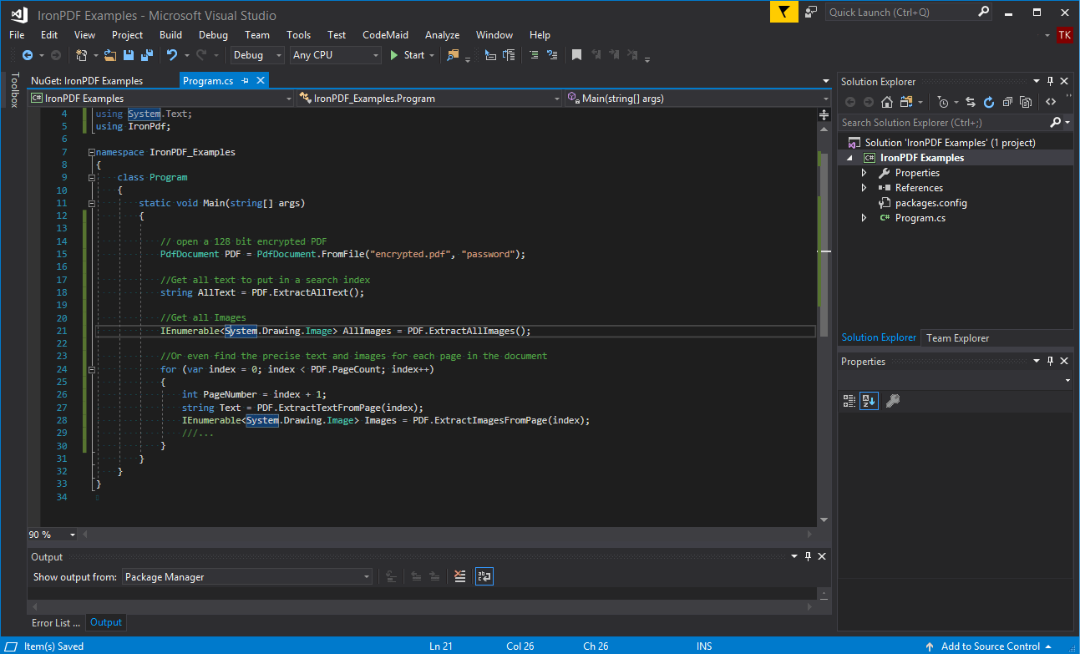Click the Clear All icon in Output panel
1080x654 pixels.
click(x=459, y=576)
